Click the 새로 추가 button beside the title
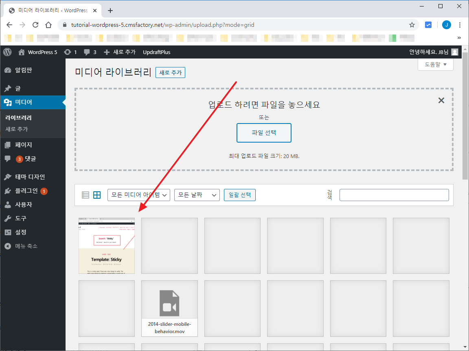Screen dimensions: 469x351 pyautogui.click(x=170, y=73)
